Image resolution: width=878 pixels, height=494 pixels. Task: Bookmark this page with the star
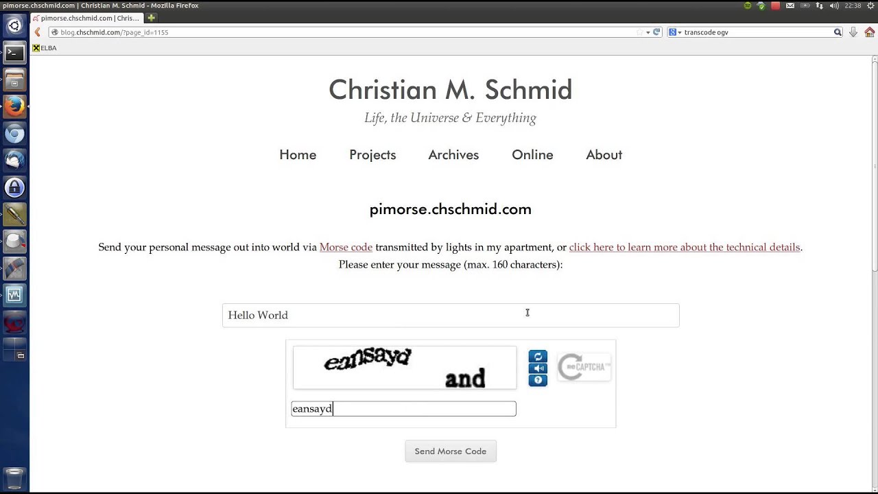tap(639, 32)
